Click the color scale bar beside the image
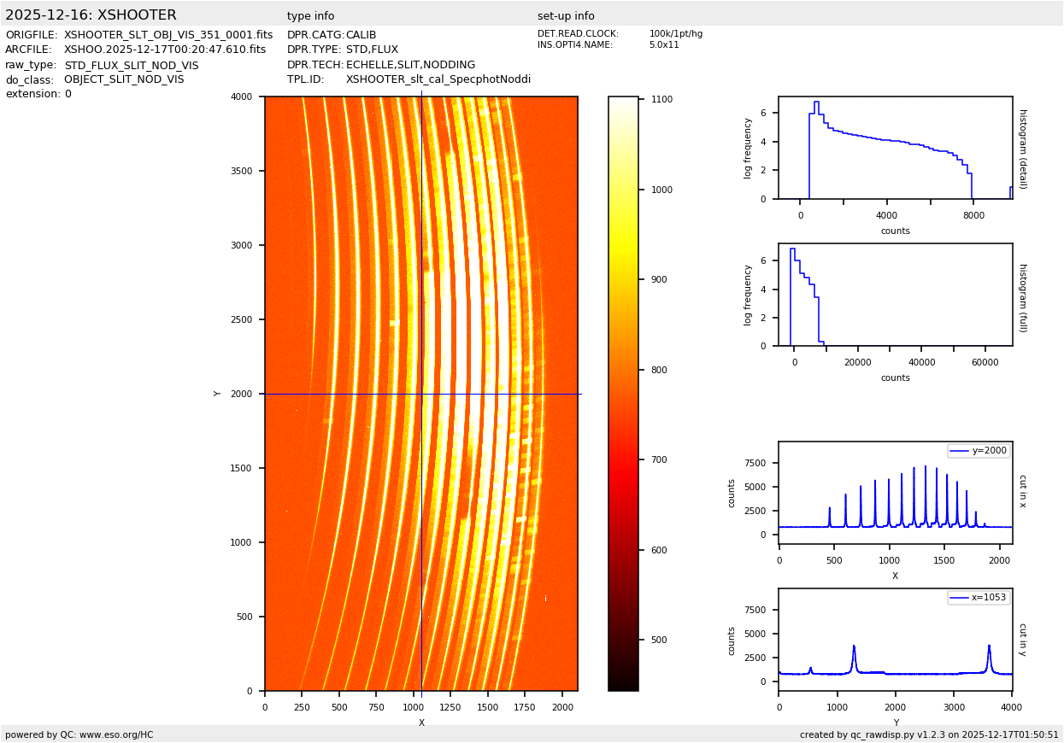Screen dimensions: 1064x743 (623, 393)
